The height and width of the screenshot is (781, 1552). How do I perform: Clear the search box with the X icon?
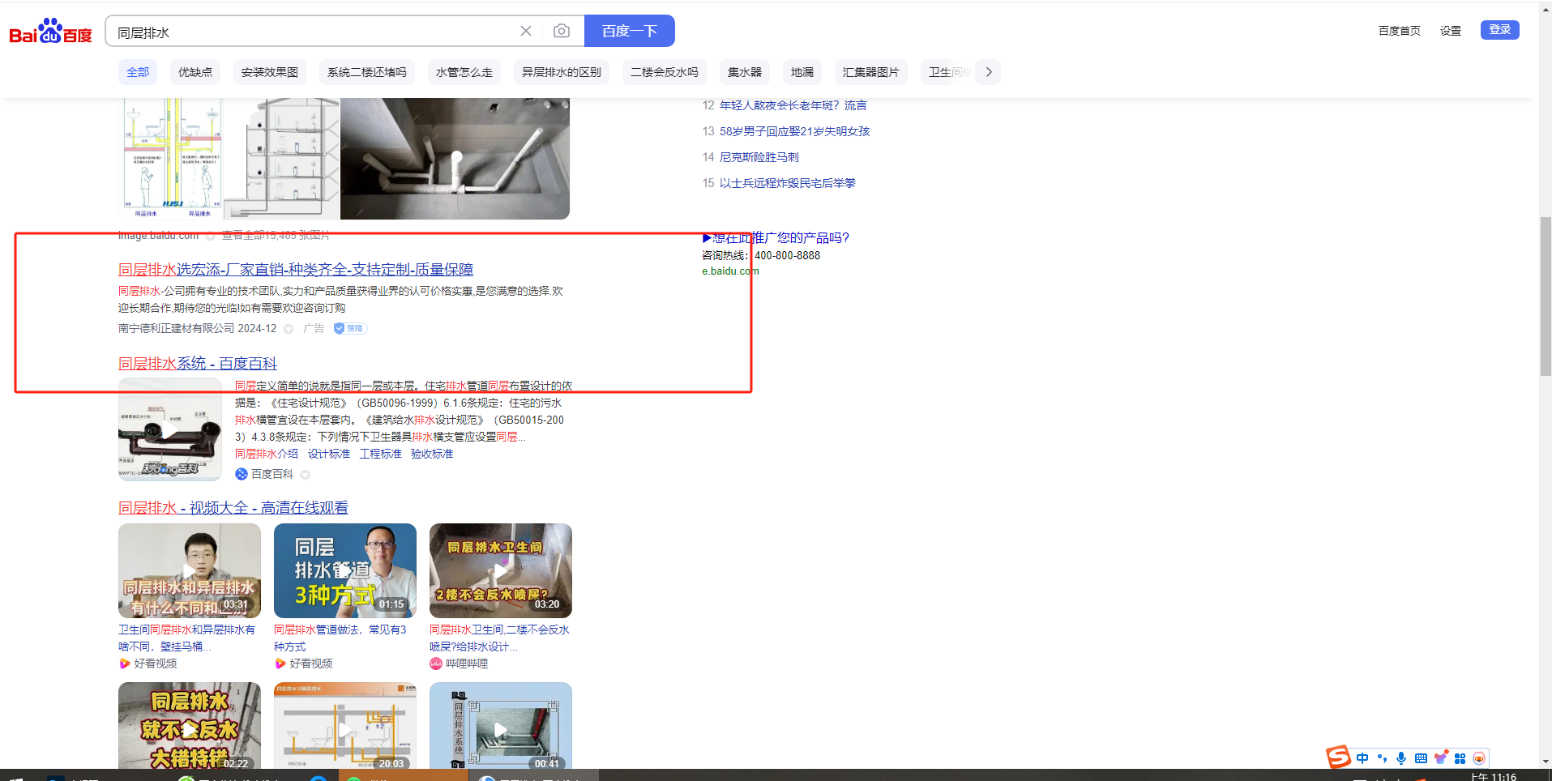click(526, 31)
